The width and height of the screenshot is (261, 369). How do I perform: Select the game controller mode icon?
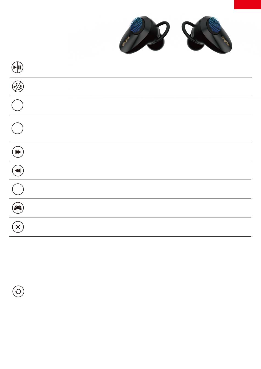pos(18,208)
